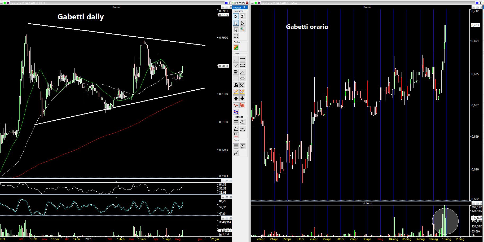This screenshot has height=242, width=484.
Task: Open the hamburger menu of 60 Min chart
Action: point(252,3)
